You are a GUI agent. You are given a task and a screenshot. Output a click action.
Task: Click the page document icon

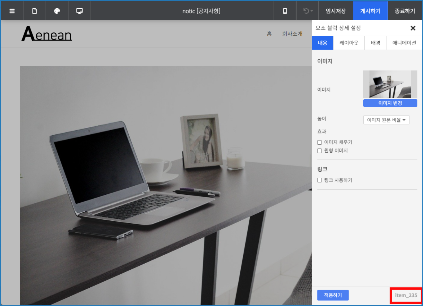tap(34, 11)
